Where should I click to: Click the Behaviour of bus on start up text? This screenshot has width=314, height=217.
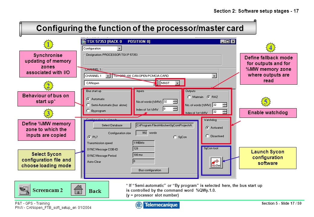click(46, 99)
